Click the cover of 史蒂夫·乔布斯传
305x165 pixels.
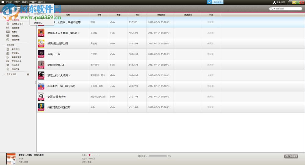tap(41, 96)
